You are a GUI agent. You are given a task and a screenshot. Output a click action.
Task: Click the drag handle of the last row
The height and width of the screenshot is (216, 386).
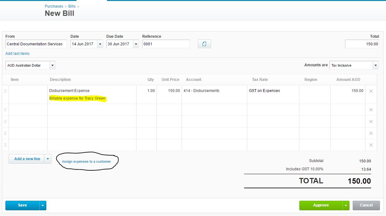pyautogui.click(x=5, y=145)
